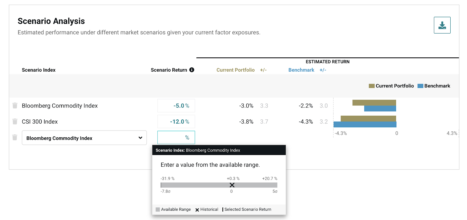Click the Current Portfolio legend color swatch

pyautogui.click(x=372, y=86)
